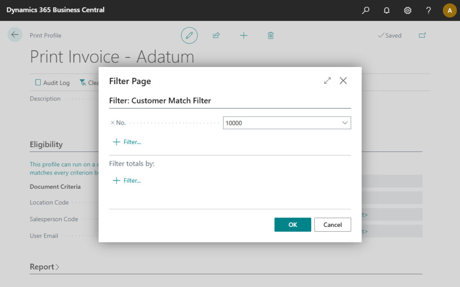The width and height of the screenshot is (460, 287).
Task: Open page in new window icon
Action: 422,35
